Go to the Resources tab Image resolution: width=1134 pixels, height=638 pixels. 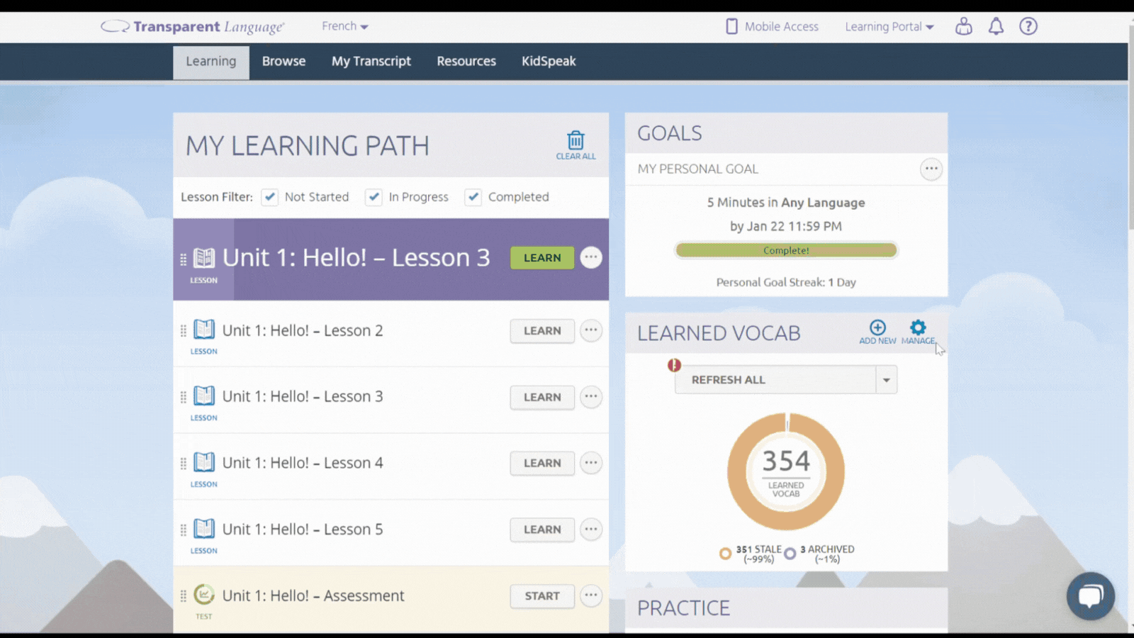[x=466, y=62]
